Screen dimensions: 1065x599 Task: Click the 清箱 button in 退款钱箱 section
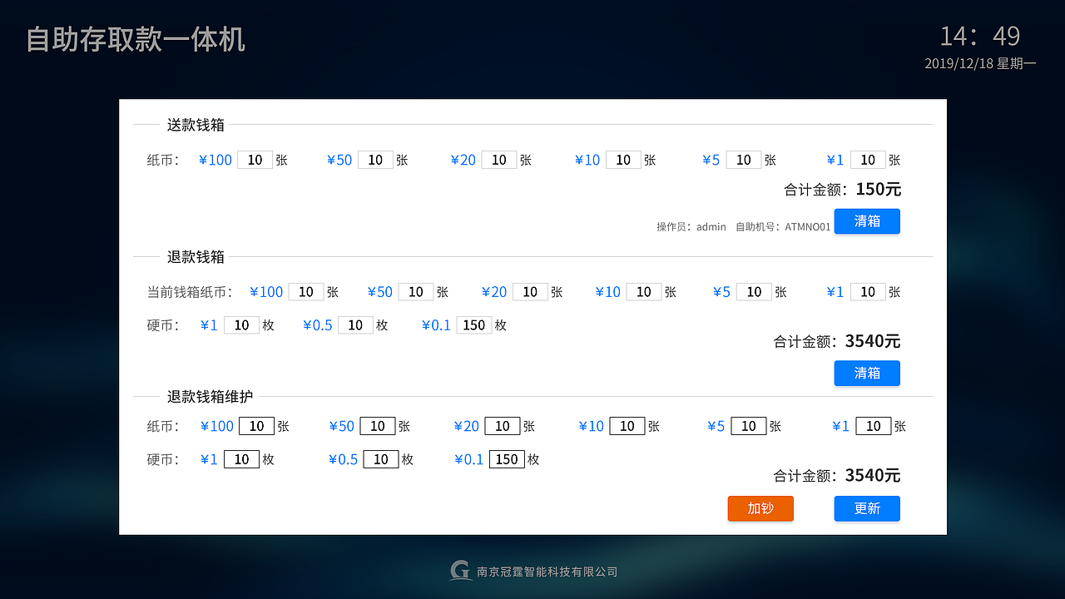coord(867,374)
